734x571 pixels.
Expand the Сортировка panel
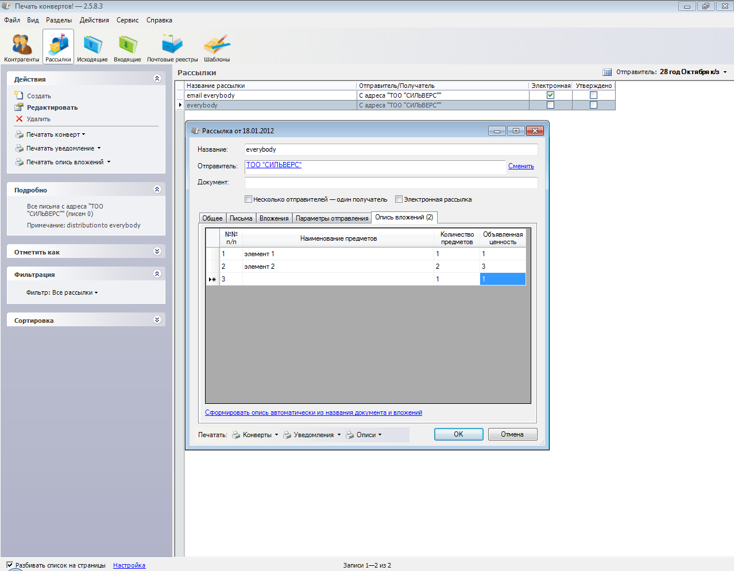click(x=157, y=320)
